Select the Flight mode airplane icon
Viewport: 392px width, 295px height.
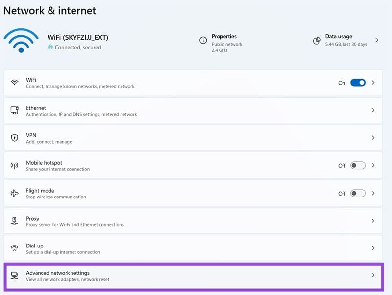pyautogui.click(x=14, y=193)
